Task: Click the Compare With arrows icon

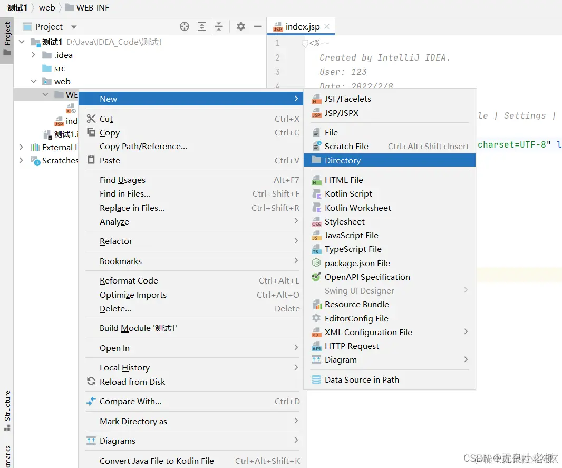Action: 91,401
